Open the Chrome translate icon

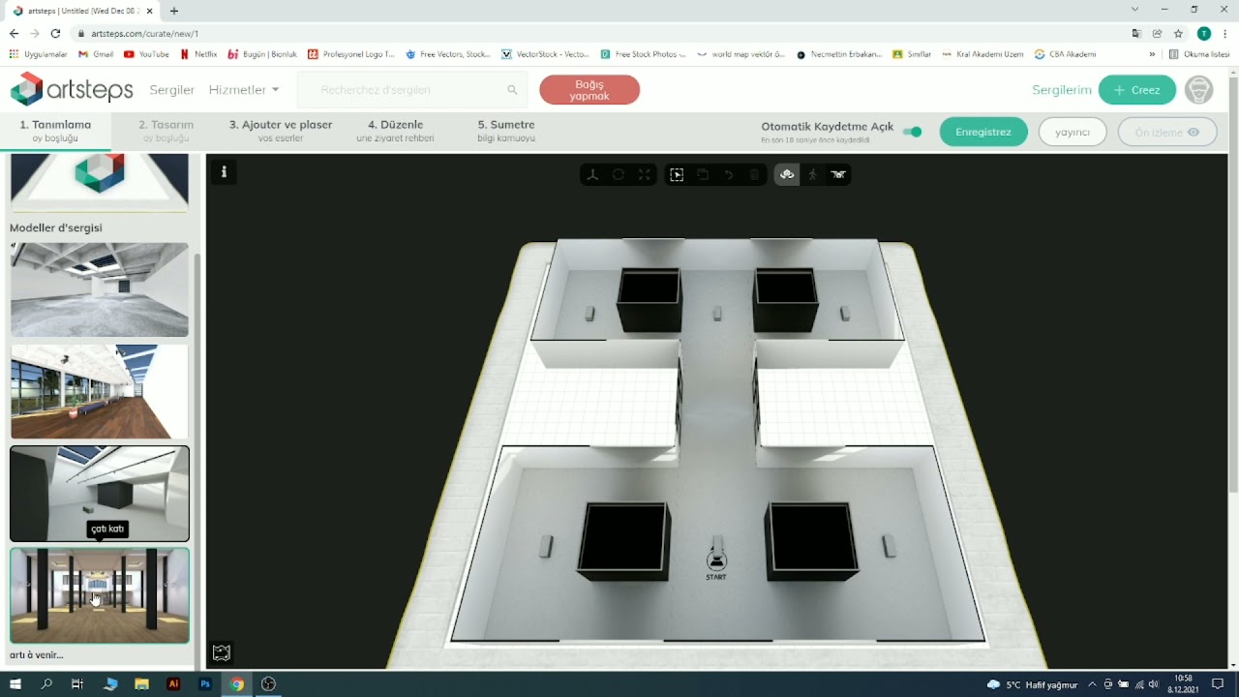[x=1136, y=33]
